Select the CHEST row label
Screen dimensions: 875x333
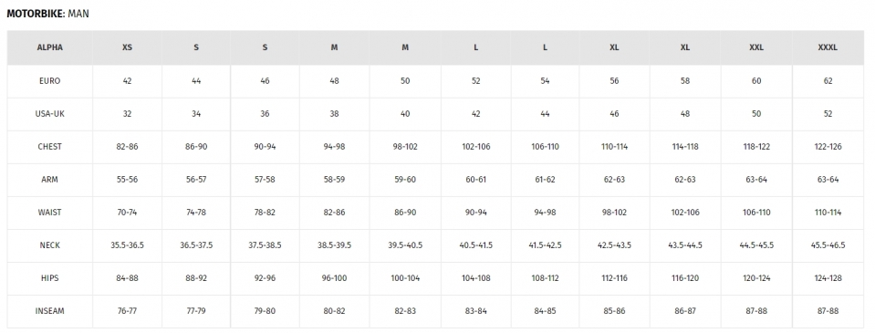(x=49, y=147)
